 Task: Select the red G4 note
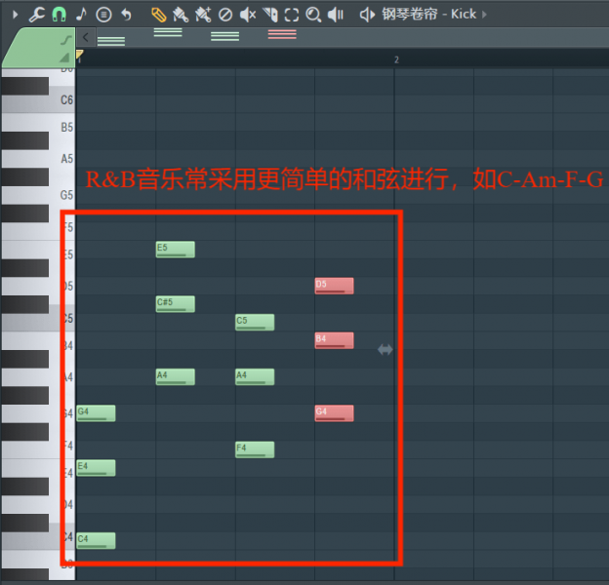coord(334,413)
